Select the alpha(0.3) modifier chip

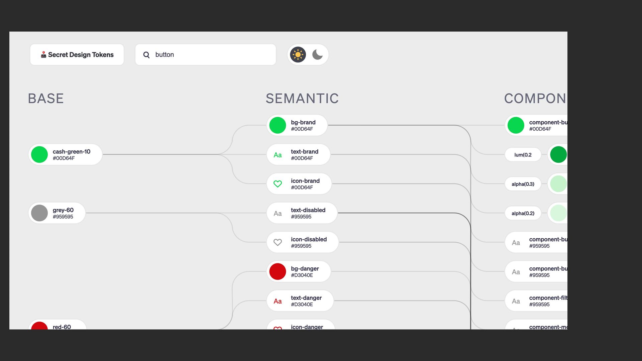pyautogui.click(x=523, y=184)
